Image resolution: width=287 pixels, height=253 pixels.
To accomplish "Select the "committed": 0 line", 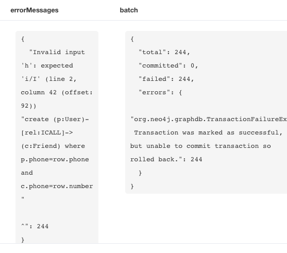I will coord(168,65).
